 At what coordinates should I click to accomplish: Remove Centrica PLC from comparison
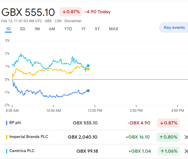(x=186, y=151)
